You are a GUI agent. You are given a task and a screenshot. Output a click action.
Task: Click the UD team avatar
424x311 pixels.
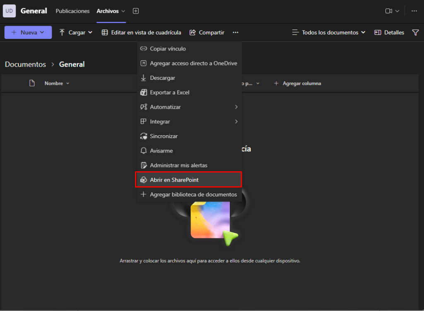pyautogui.click(x=9, y=11)
